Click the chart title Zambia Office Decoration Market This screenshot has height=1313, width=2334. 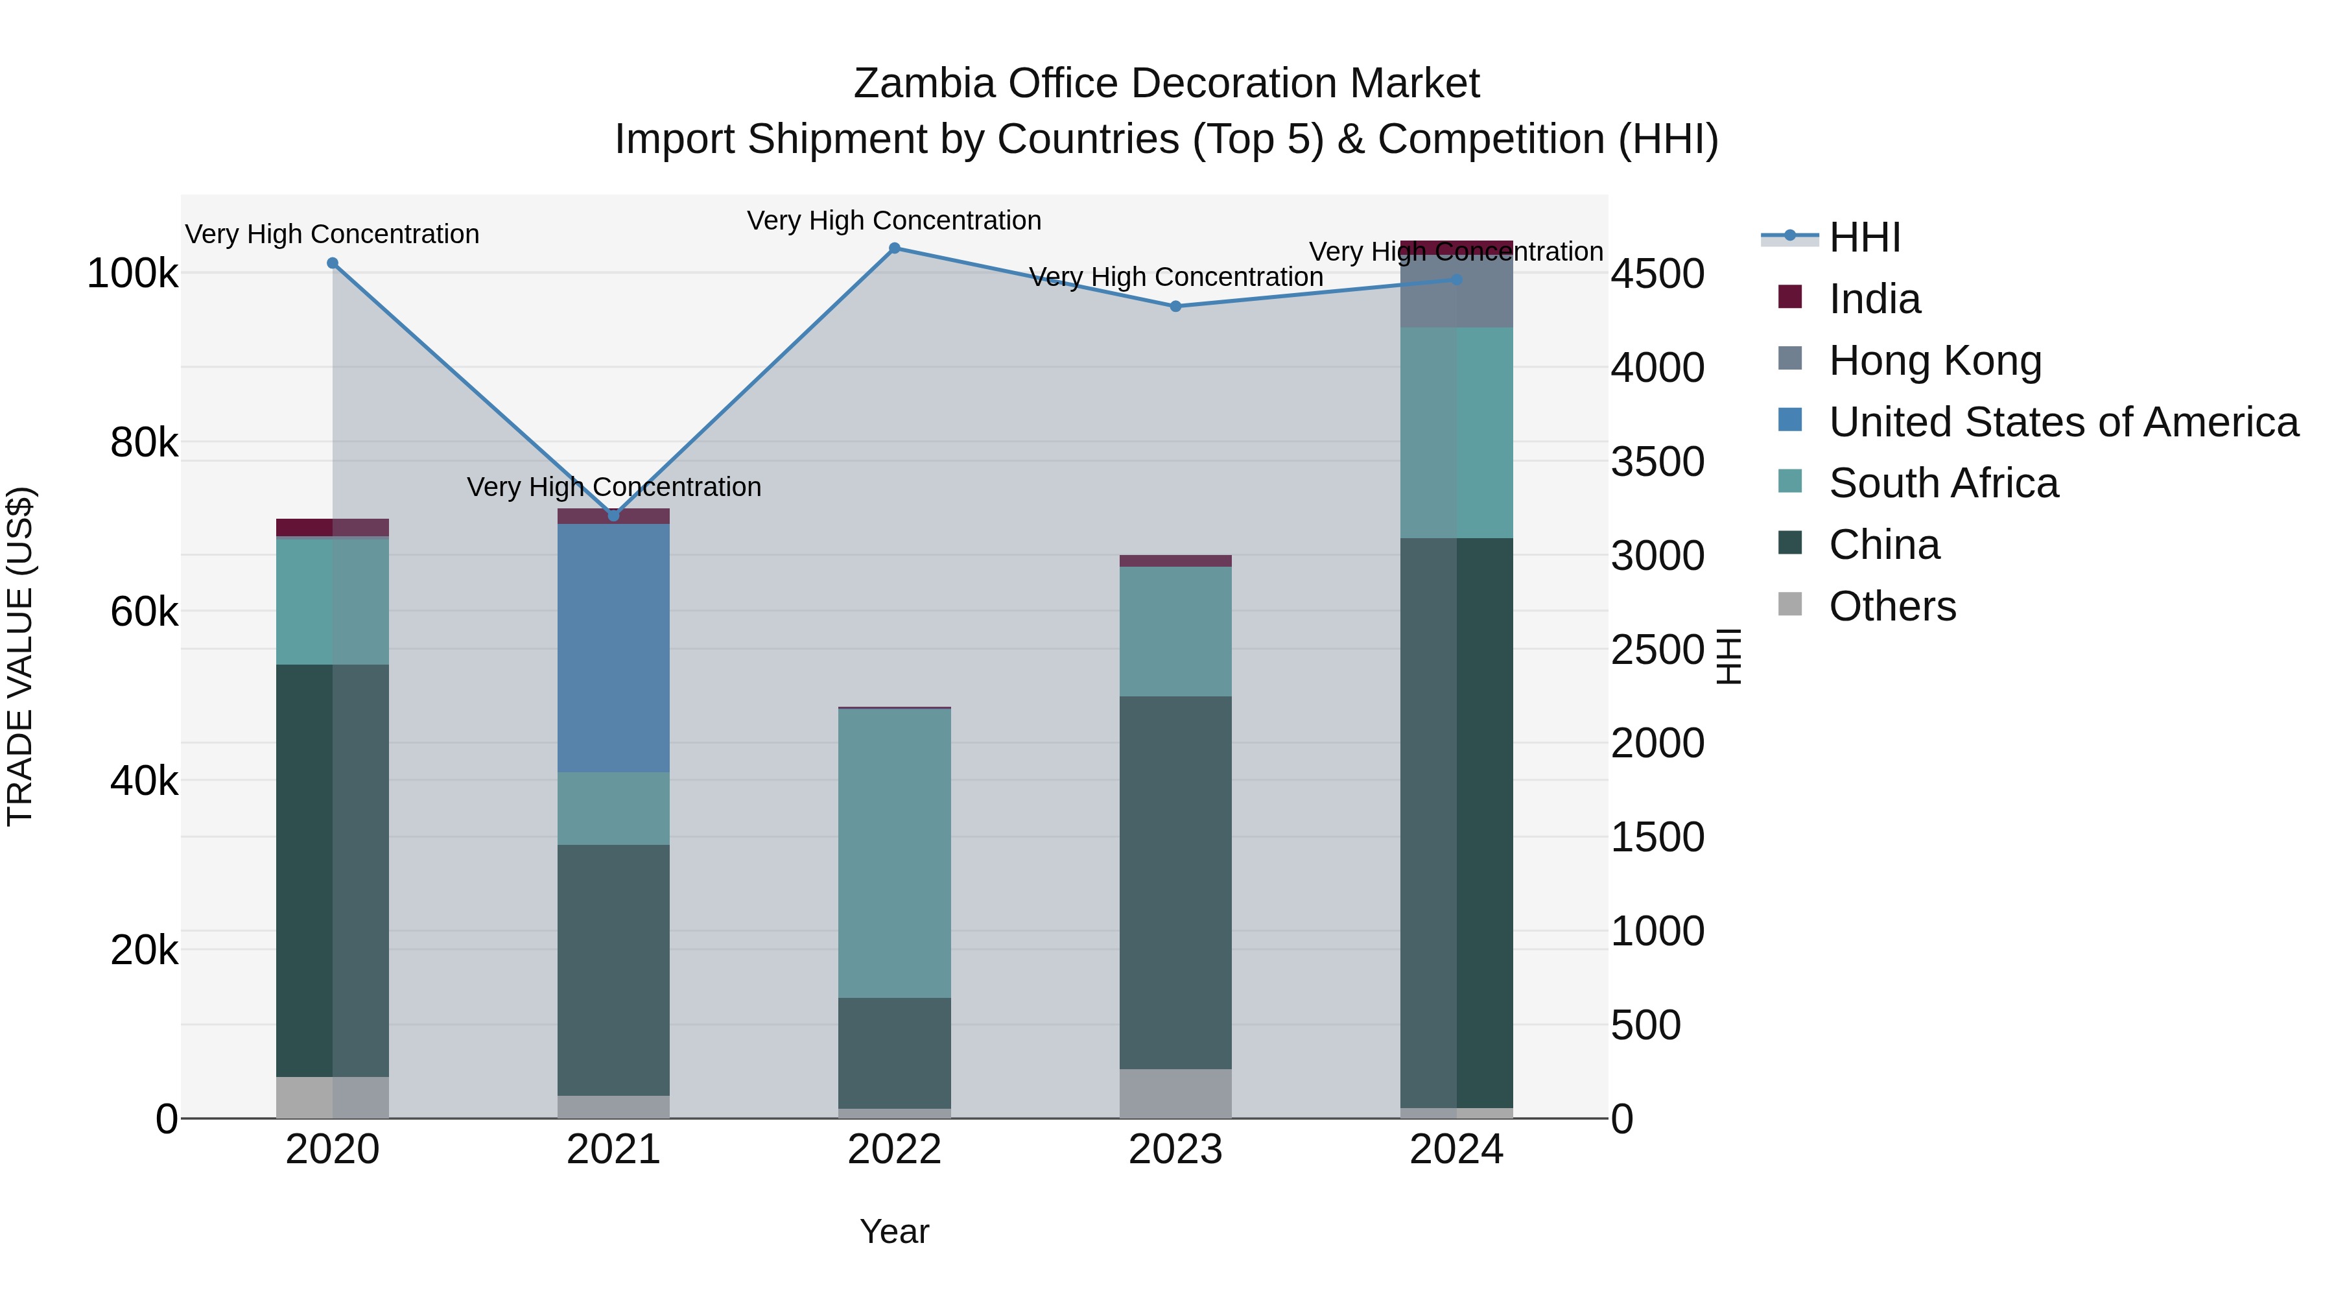1166,84
